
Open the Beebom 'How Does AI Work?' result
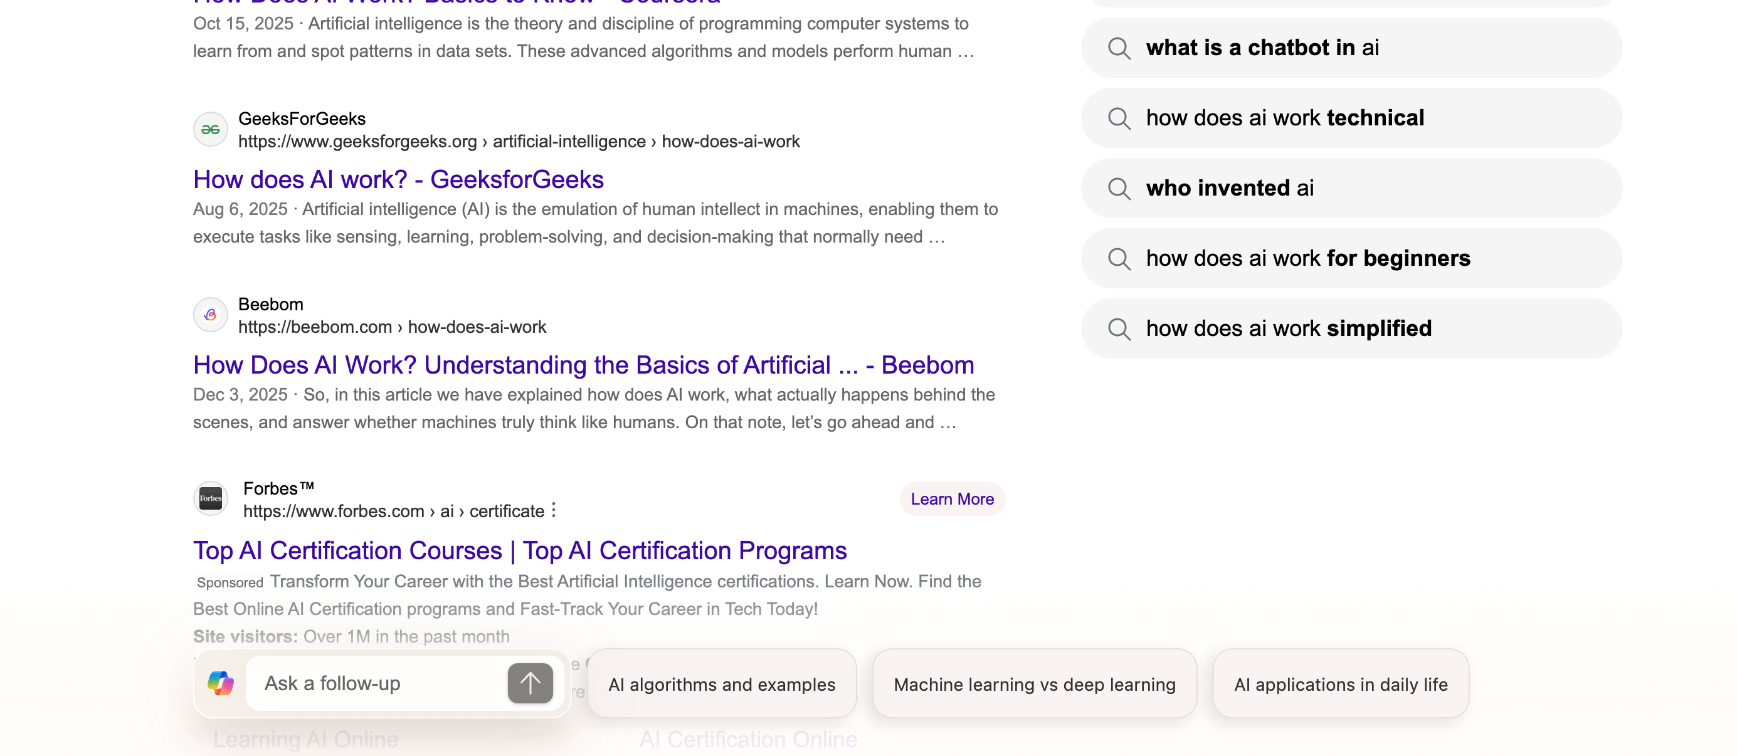click(583, 365)
